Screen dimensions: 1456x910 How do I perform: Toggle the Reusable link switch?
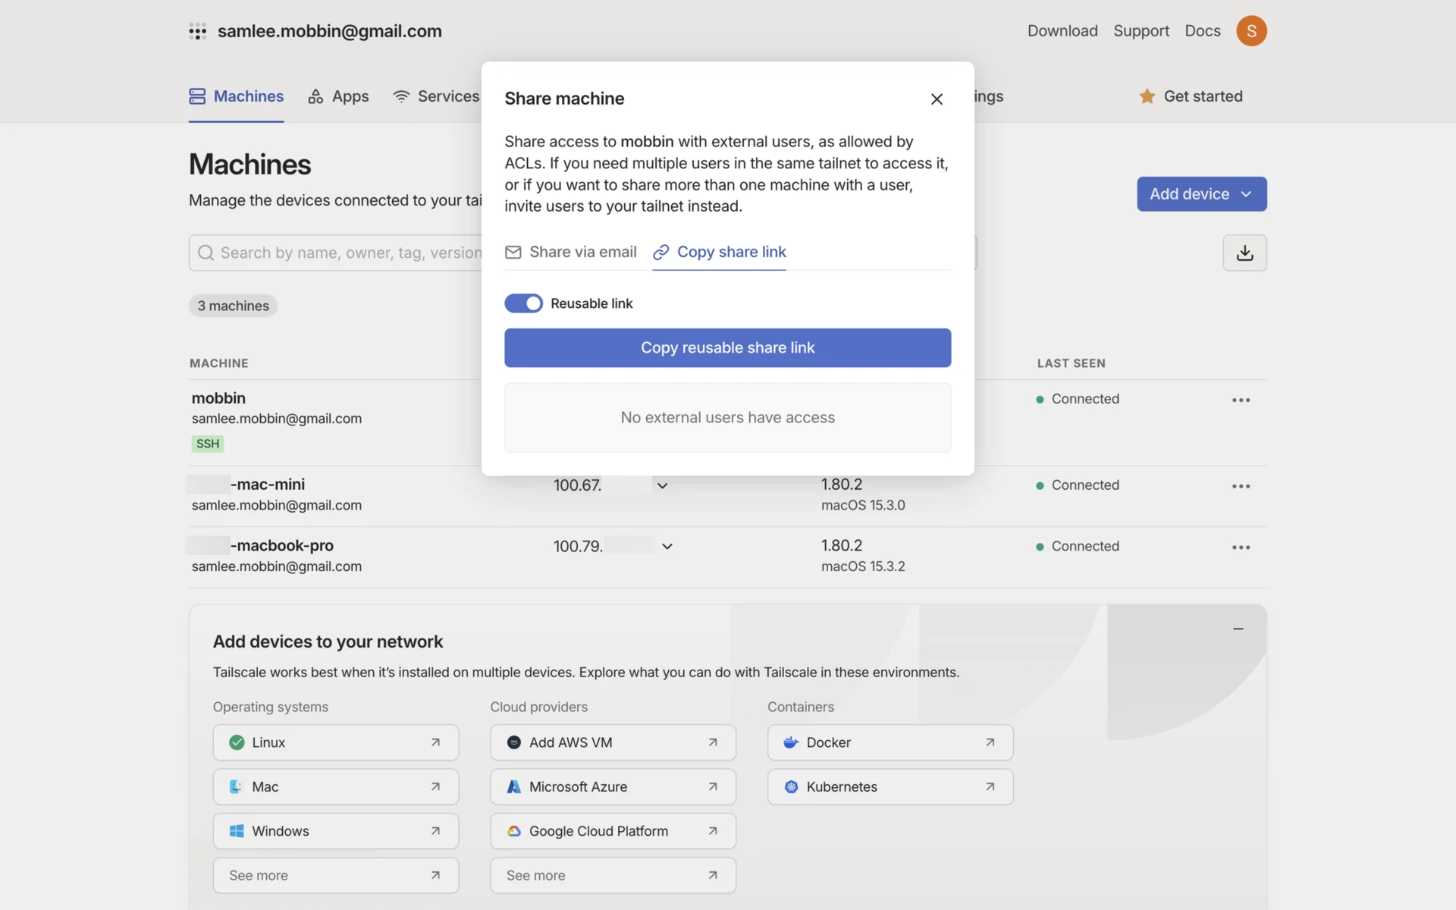point(523,303)
